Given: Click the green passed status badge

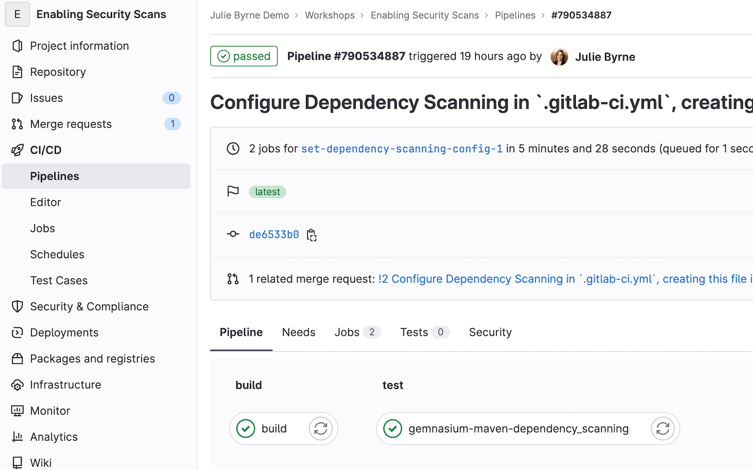Looking at the screenshot, I should point(244,56).
